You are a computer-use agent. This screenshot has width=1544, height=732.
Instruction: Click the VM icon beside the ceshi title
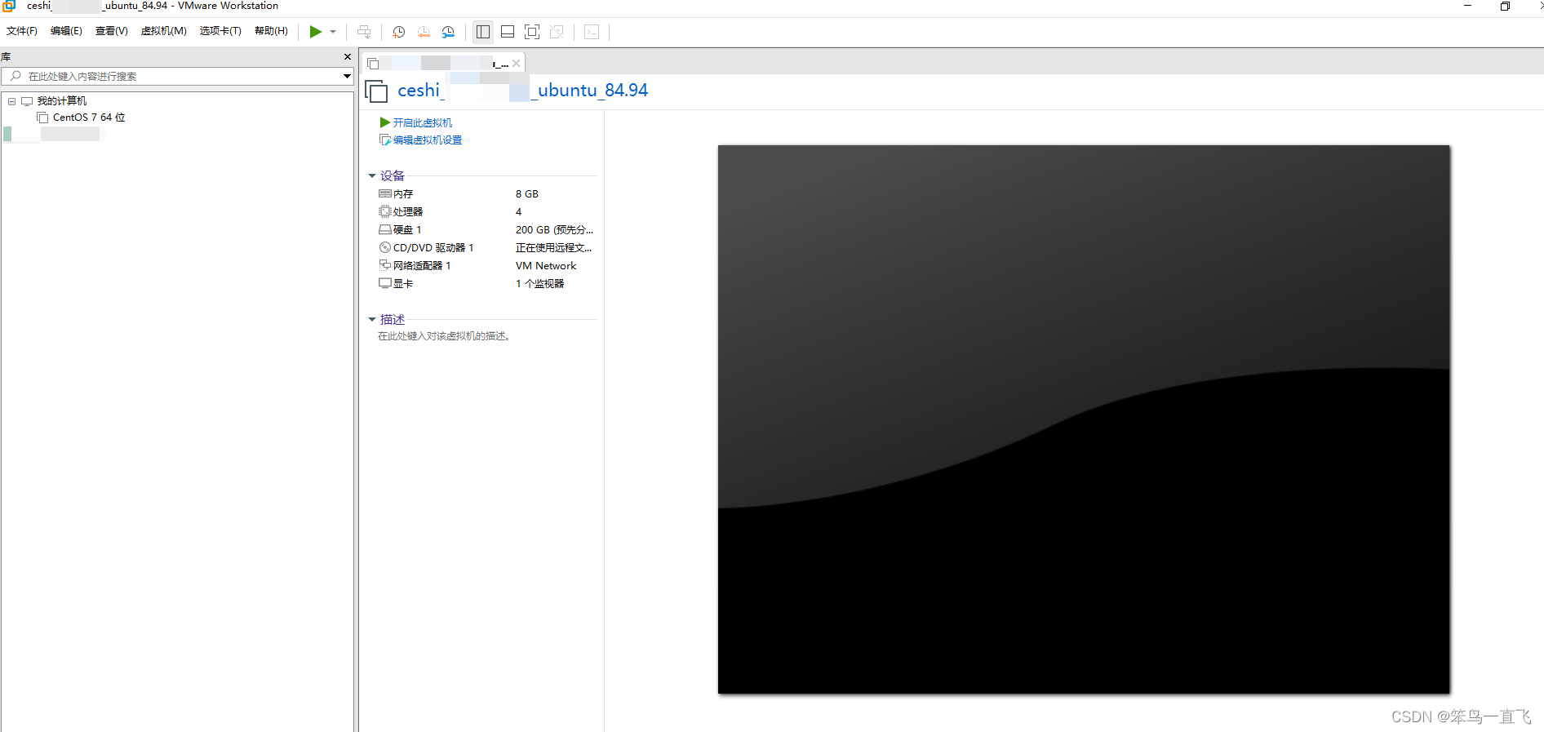(376, 91)
